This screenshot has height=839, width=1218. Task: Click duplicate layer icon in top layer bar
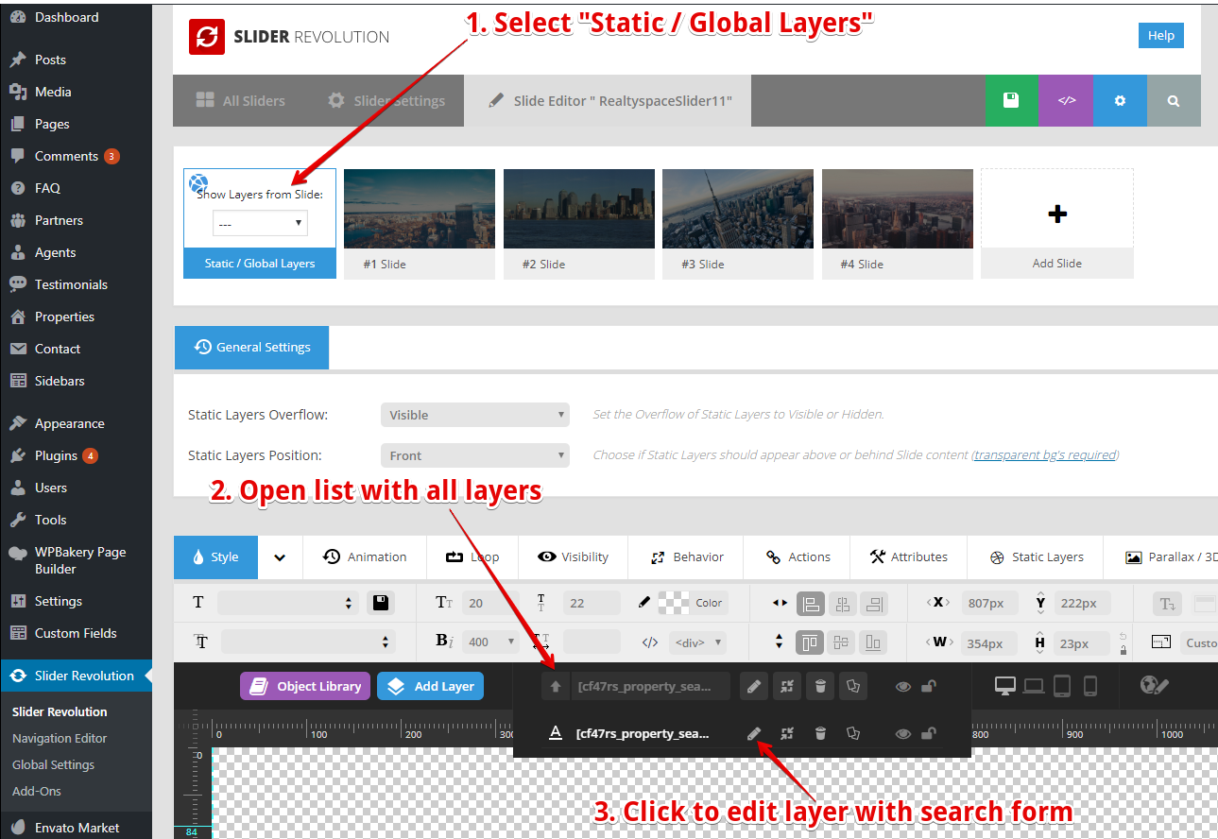tap(854, 687)
